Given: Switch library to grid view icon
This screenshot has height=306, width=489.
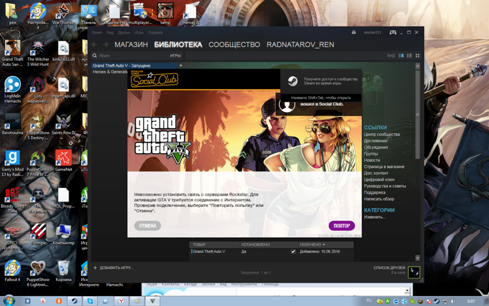Looking at the screenshot, I should pyautogui.click(x=417, y=56).
